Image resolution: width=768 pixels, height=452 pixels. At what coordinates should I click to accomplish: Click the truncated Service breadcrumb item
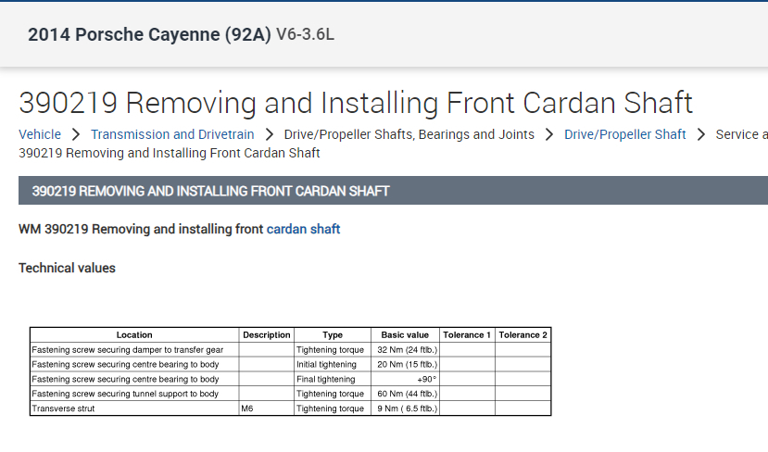click(741, 134)
